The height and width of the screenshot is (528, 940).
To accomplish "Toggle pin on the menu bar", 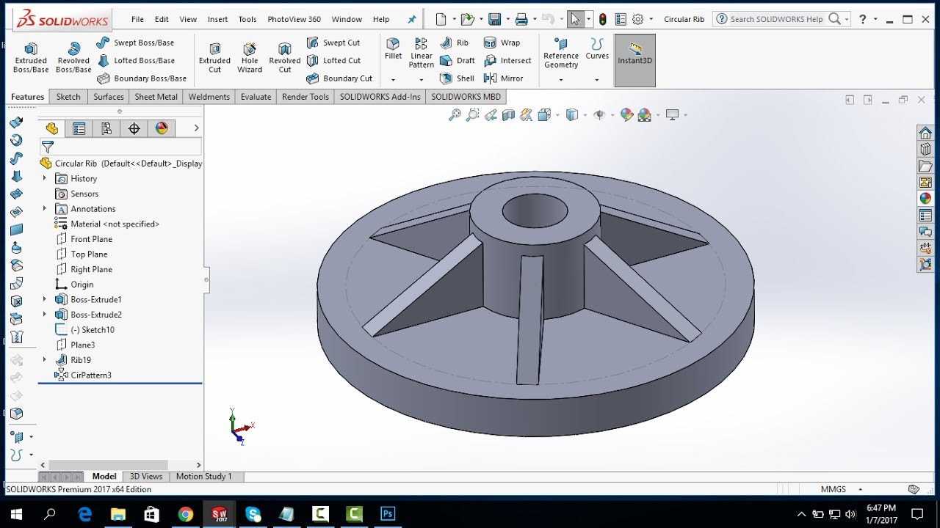I will pyautogui.click(x=412, y=19).
